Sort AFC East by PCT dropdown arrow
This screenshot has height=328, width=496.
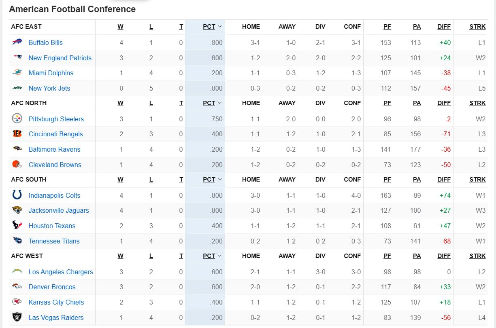(x=220, y=27)
